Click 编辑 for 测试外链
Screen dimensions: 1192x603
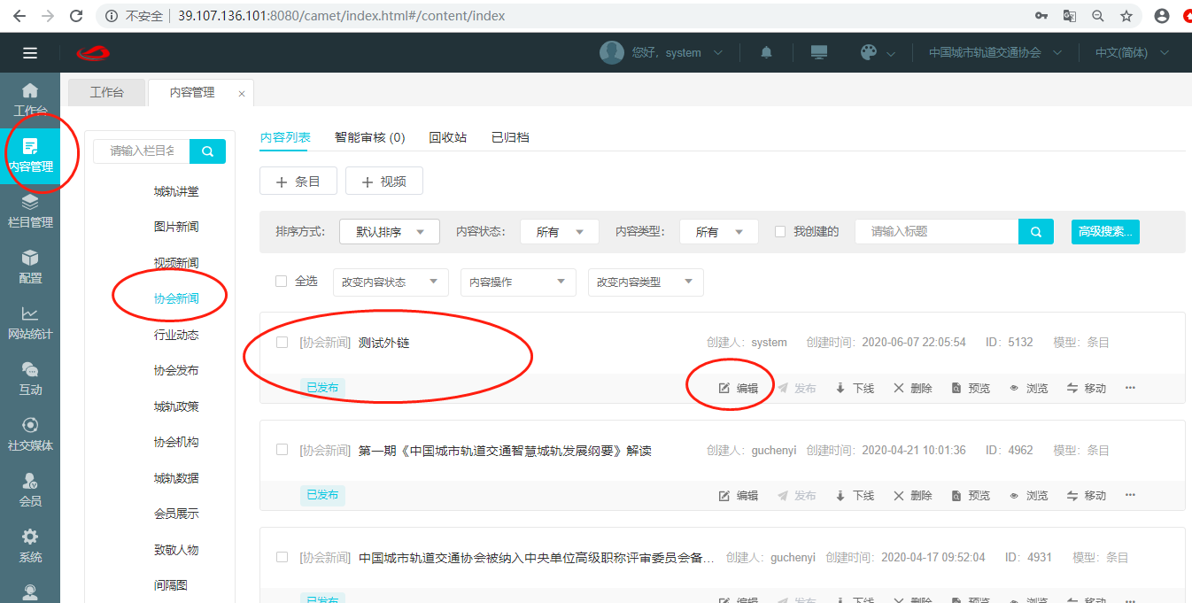point(738,388)
